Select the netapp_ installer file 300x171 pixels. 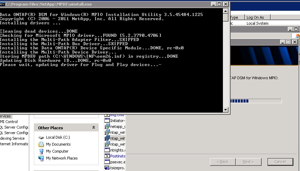coord(118,127)
